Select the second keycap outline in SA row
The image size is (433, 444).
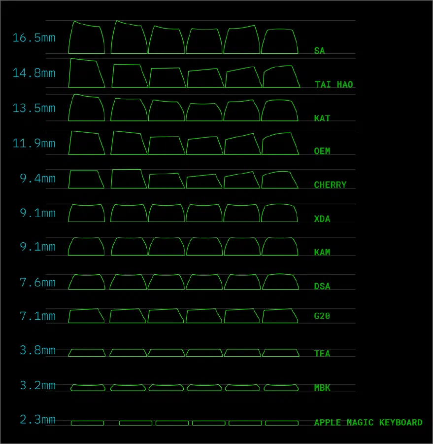pos(129,37)
